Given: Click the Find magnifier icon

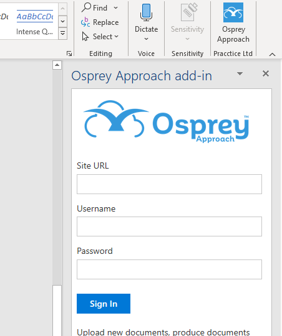Looking at the screenshot, I should point(86,7).
